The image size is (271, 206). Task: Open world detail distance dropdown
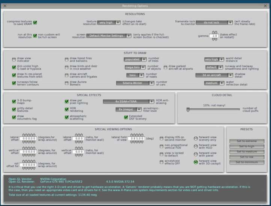(214, 60)
